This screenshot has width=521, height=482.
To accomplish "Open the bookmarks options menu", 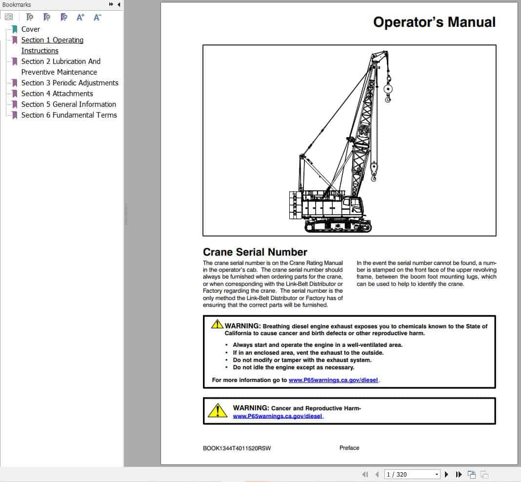I will [9, 16].
